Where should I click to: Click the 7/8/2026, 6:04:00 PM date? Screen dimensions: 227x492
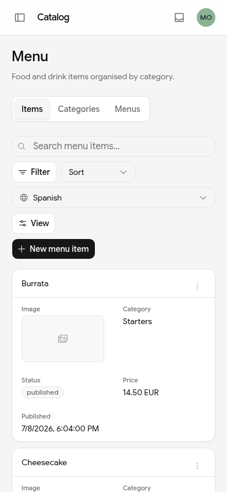pyautogui.click(x=60, y=428)
